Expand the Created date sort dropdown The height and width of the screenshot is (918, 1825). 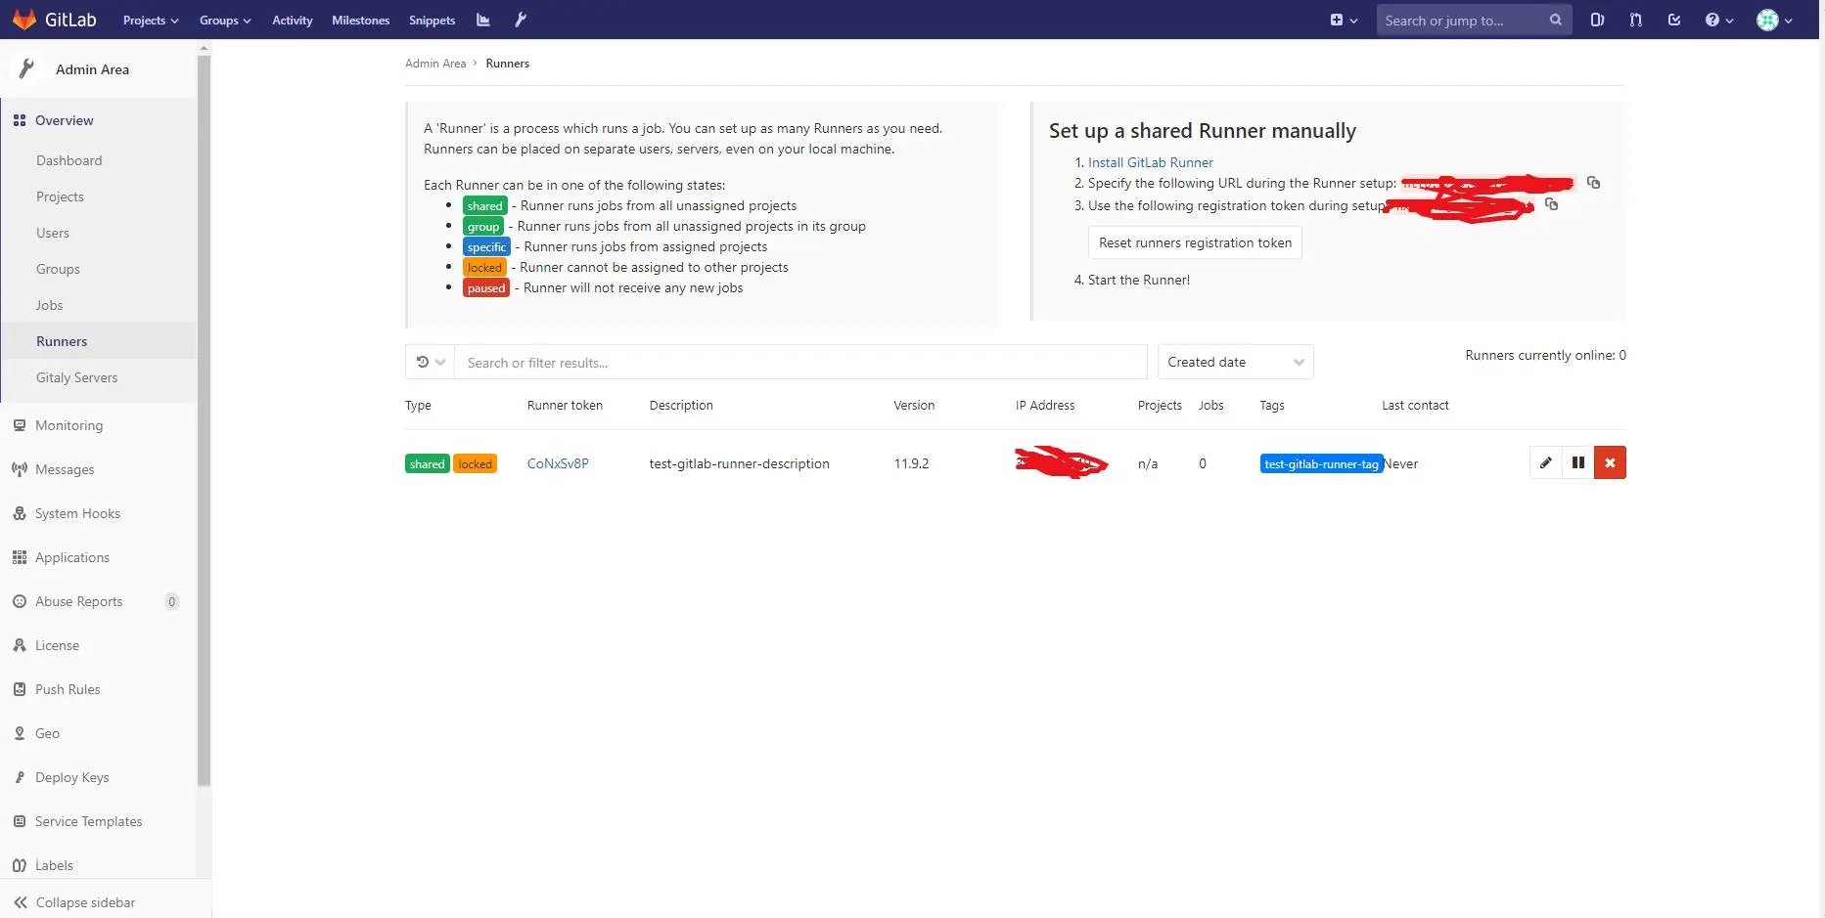click(x=1235, y=362)
